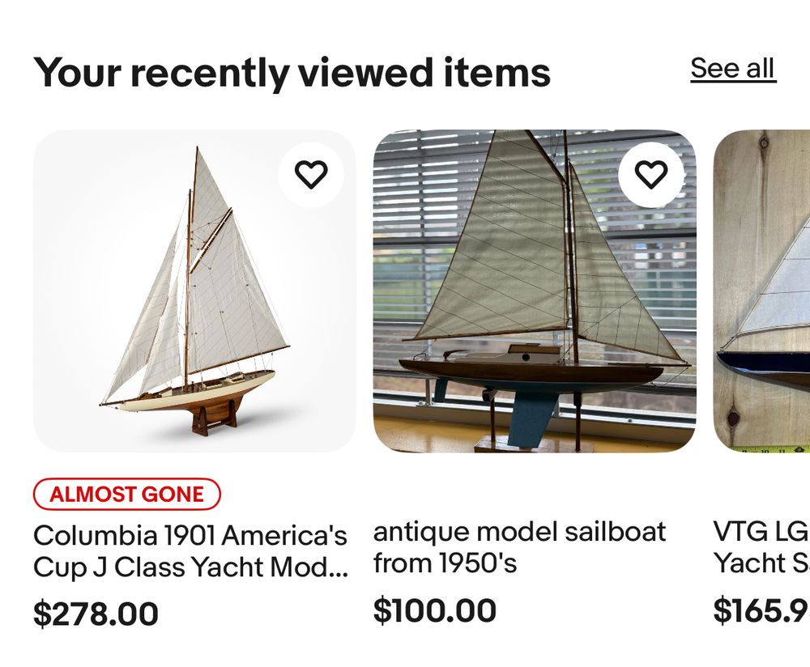This screenshot has width=810, height=667.
Task: Open the partially visible third sailboat photo
Action: pos(761,291)
